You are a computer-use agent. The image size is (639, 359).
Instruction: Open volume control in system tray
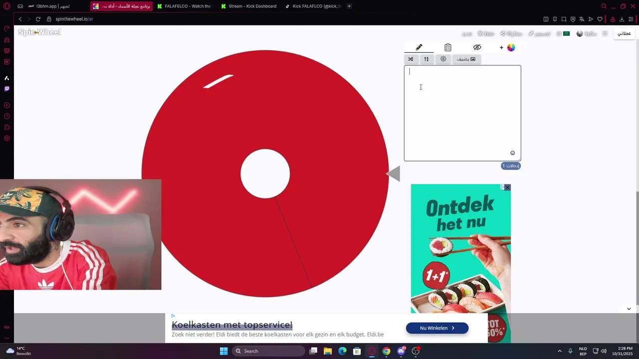click(604, 351)
